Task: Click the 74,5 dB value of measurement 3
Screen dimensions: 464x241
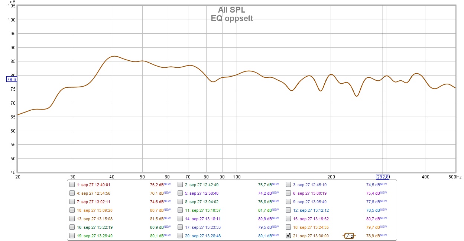Action: pos(373,185)
